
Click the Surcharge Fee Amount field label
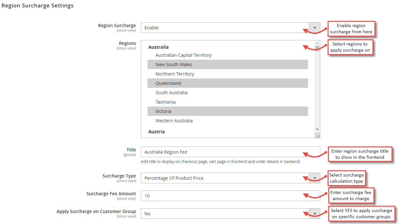point(111,194)
